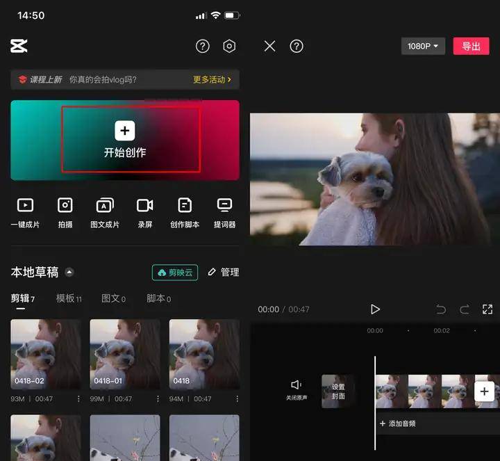Add clip with timeline plus button

484,391
